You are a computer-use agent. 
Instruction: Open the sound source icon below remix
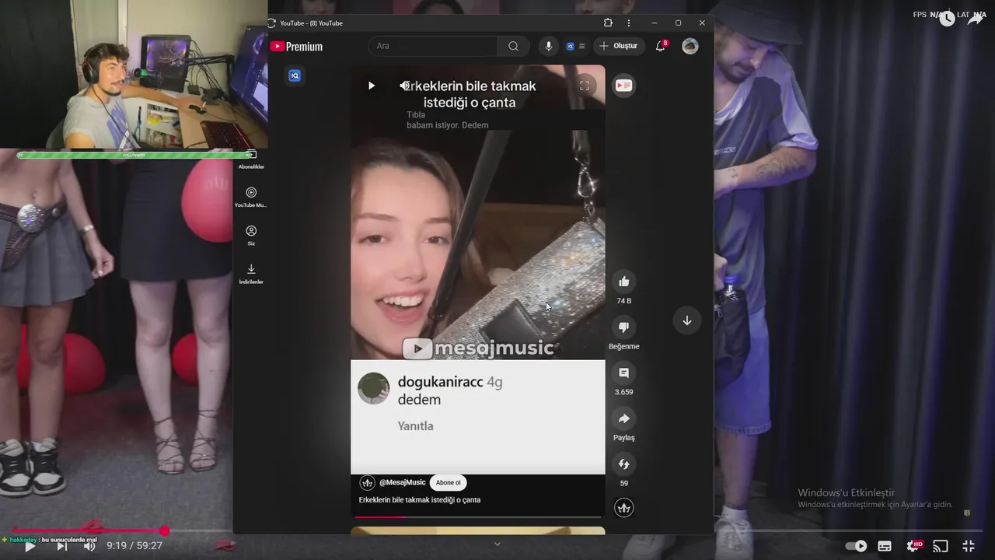pos(623,508)
